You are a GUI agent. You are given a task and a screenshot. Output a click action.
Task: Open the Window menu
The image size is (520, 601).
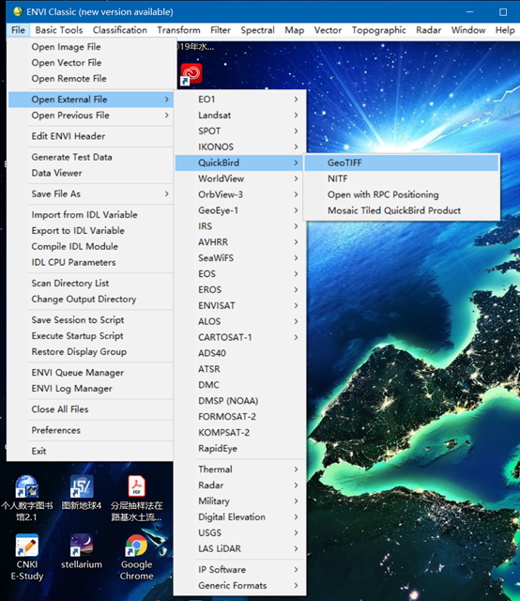coord(467,30)
